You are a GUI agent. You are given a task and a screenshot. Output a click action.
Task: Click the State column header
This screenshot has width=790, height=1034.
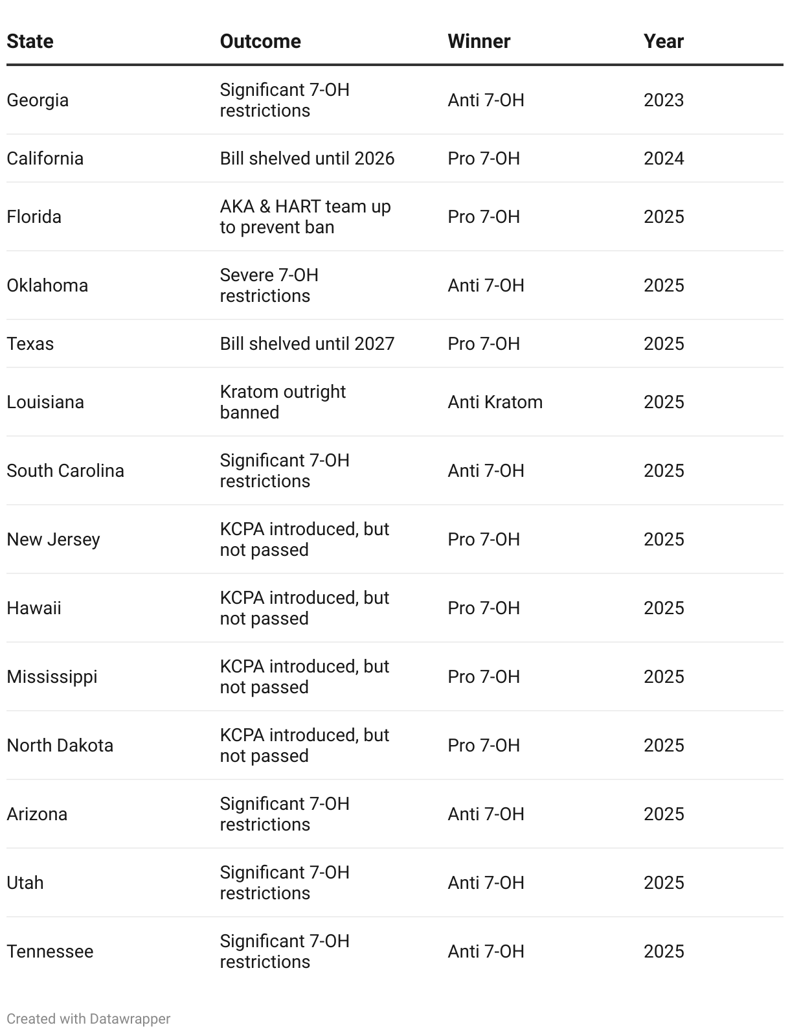click(x=30, y=41)
